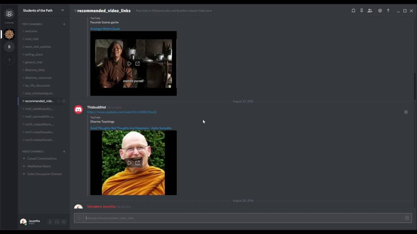Mute microphone in user panel

pos(50,222)
